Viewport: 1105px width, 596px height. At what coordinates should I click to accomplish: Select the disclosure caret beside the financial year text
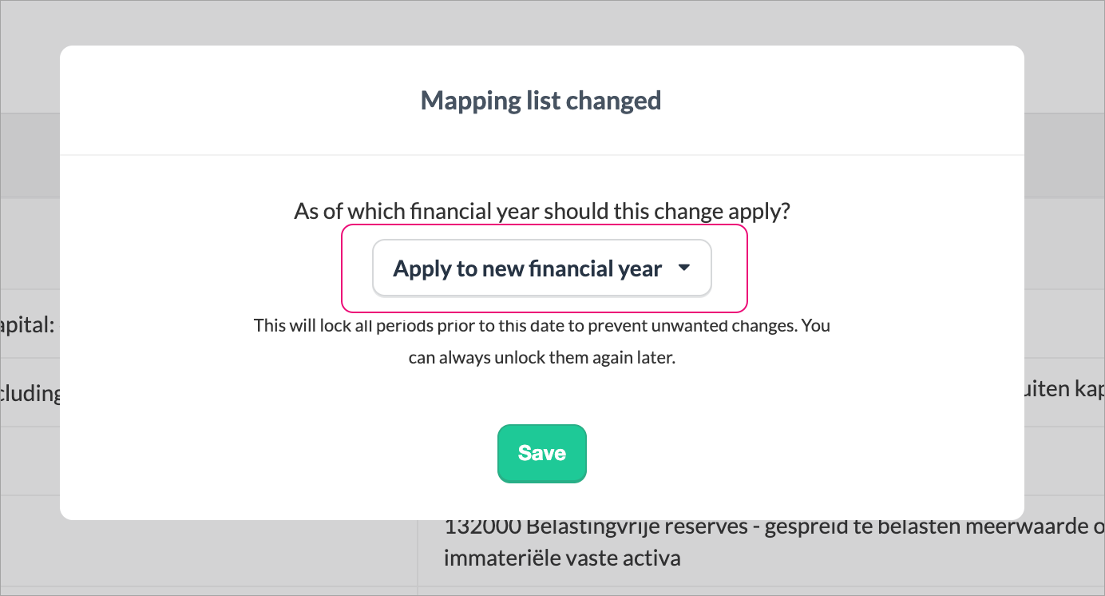684,268
